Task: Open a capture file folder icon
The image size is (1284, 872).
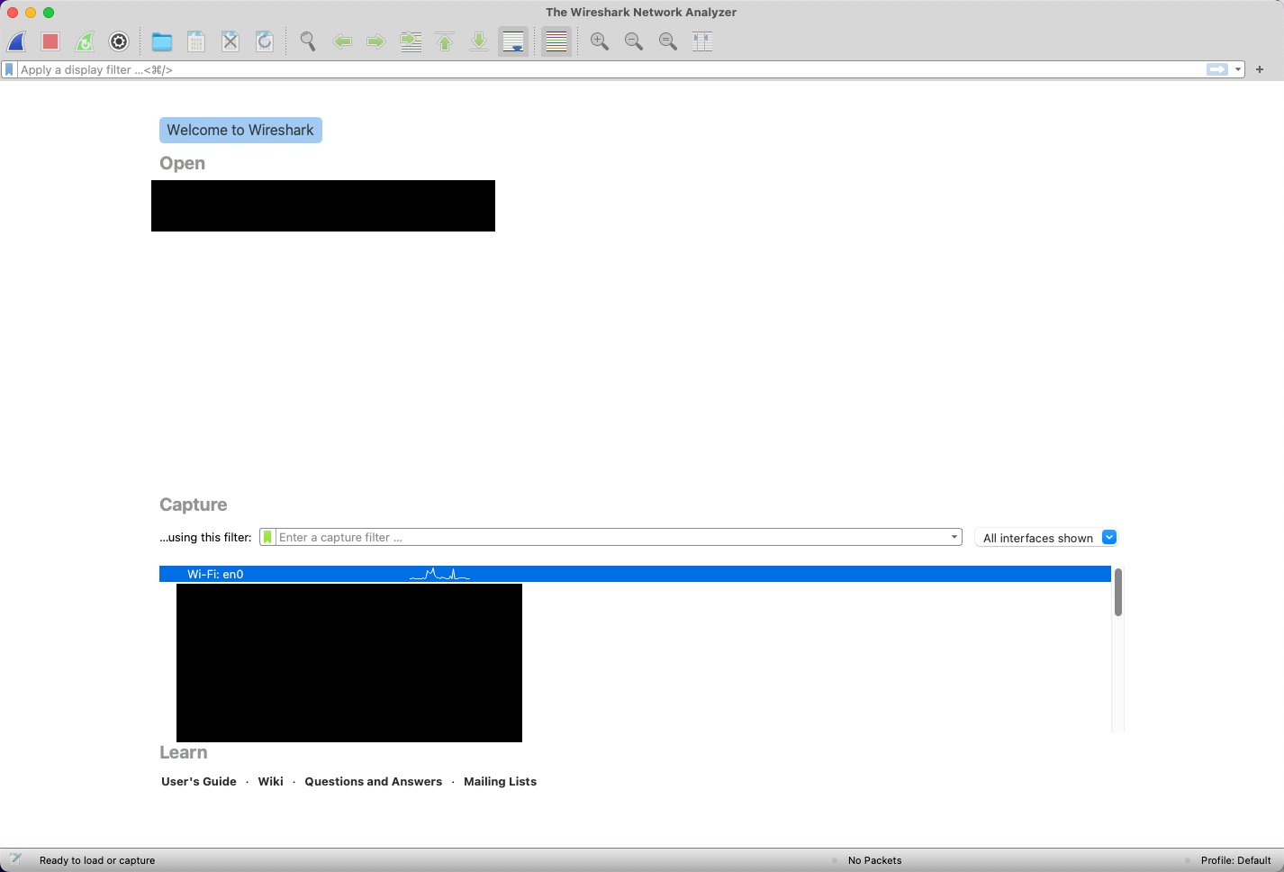Action: tap(162, 41)
